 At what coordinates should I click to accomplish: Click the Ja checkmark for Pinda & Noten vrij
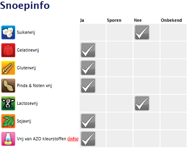click(88, 85)
